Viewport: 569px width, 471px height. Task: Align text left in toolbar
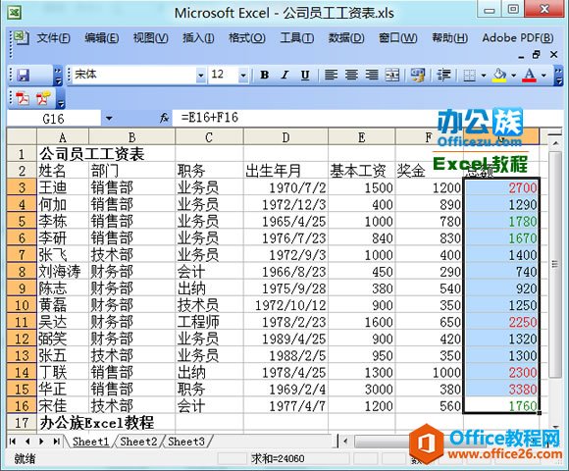pyautogui.click(x=331, y=76)
